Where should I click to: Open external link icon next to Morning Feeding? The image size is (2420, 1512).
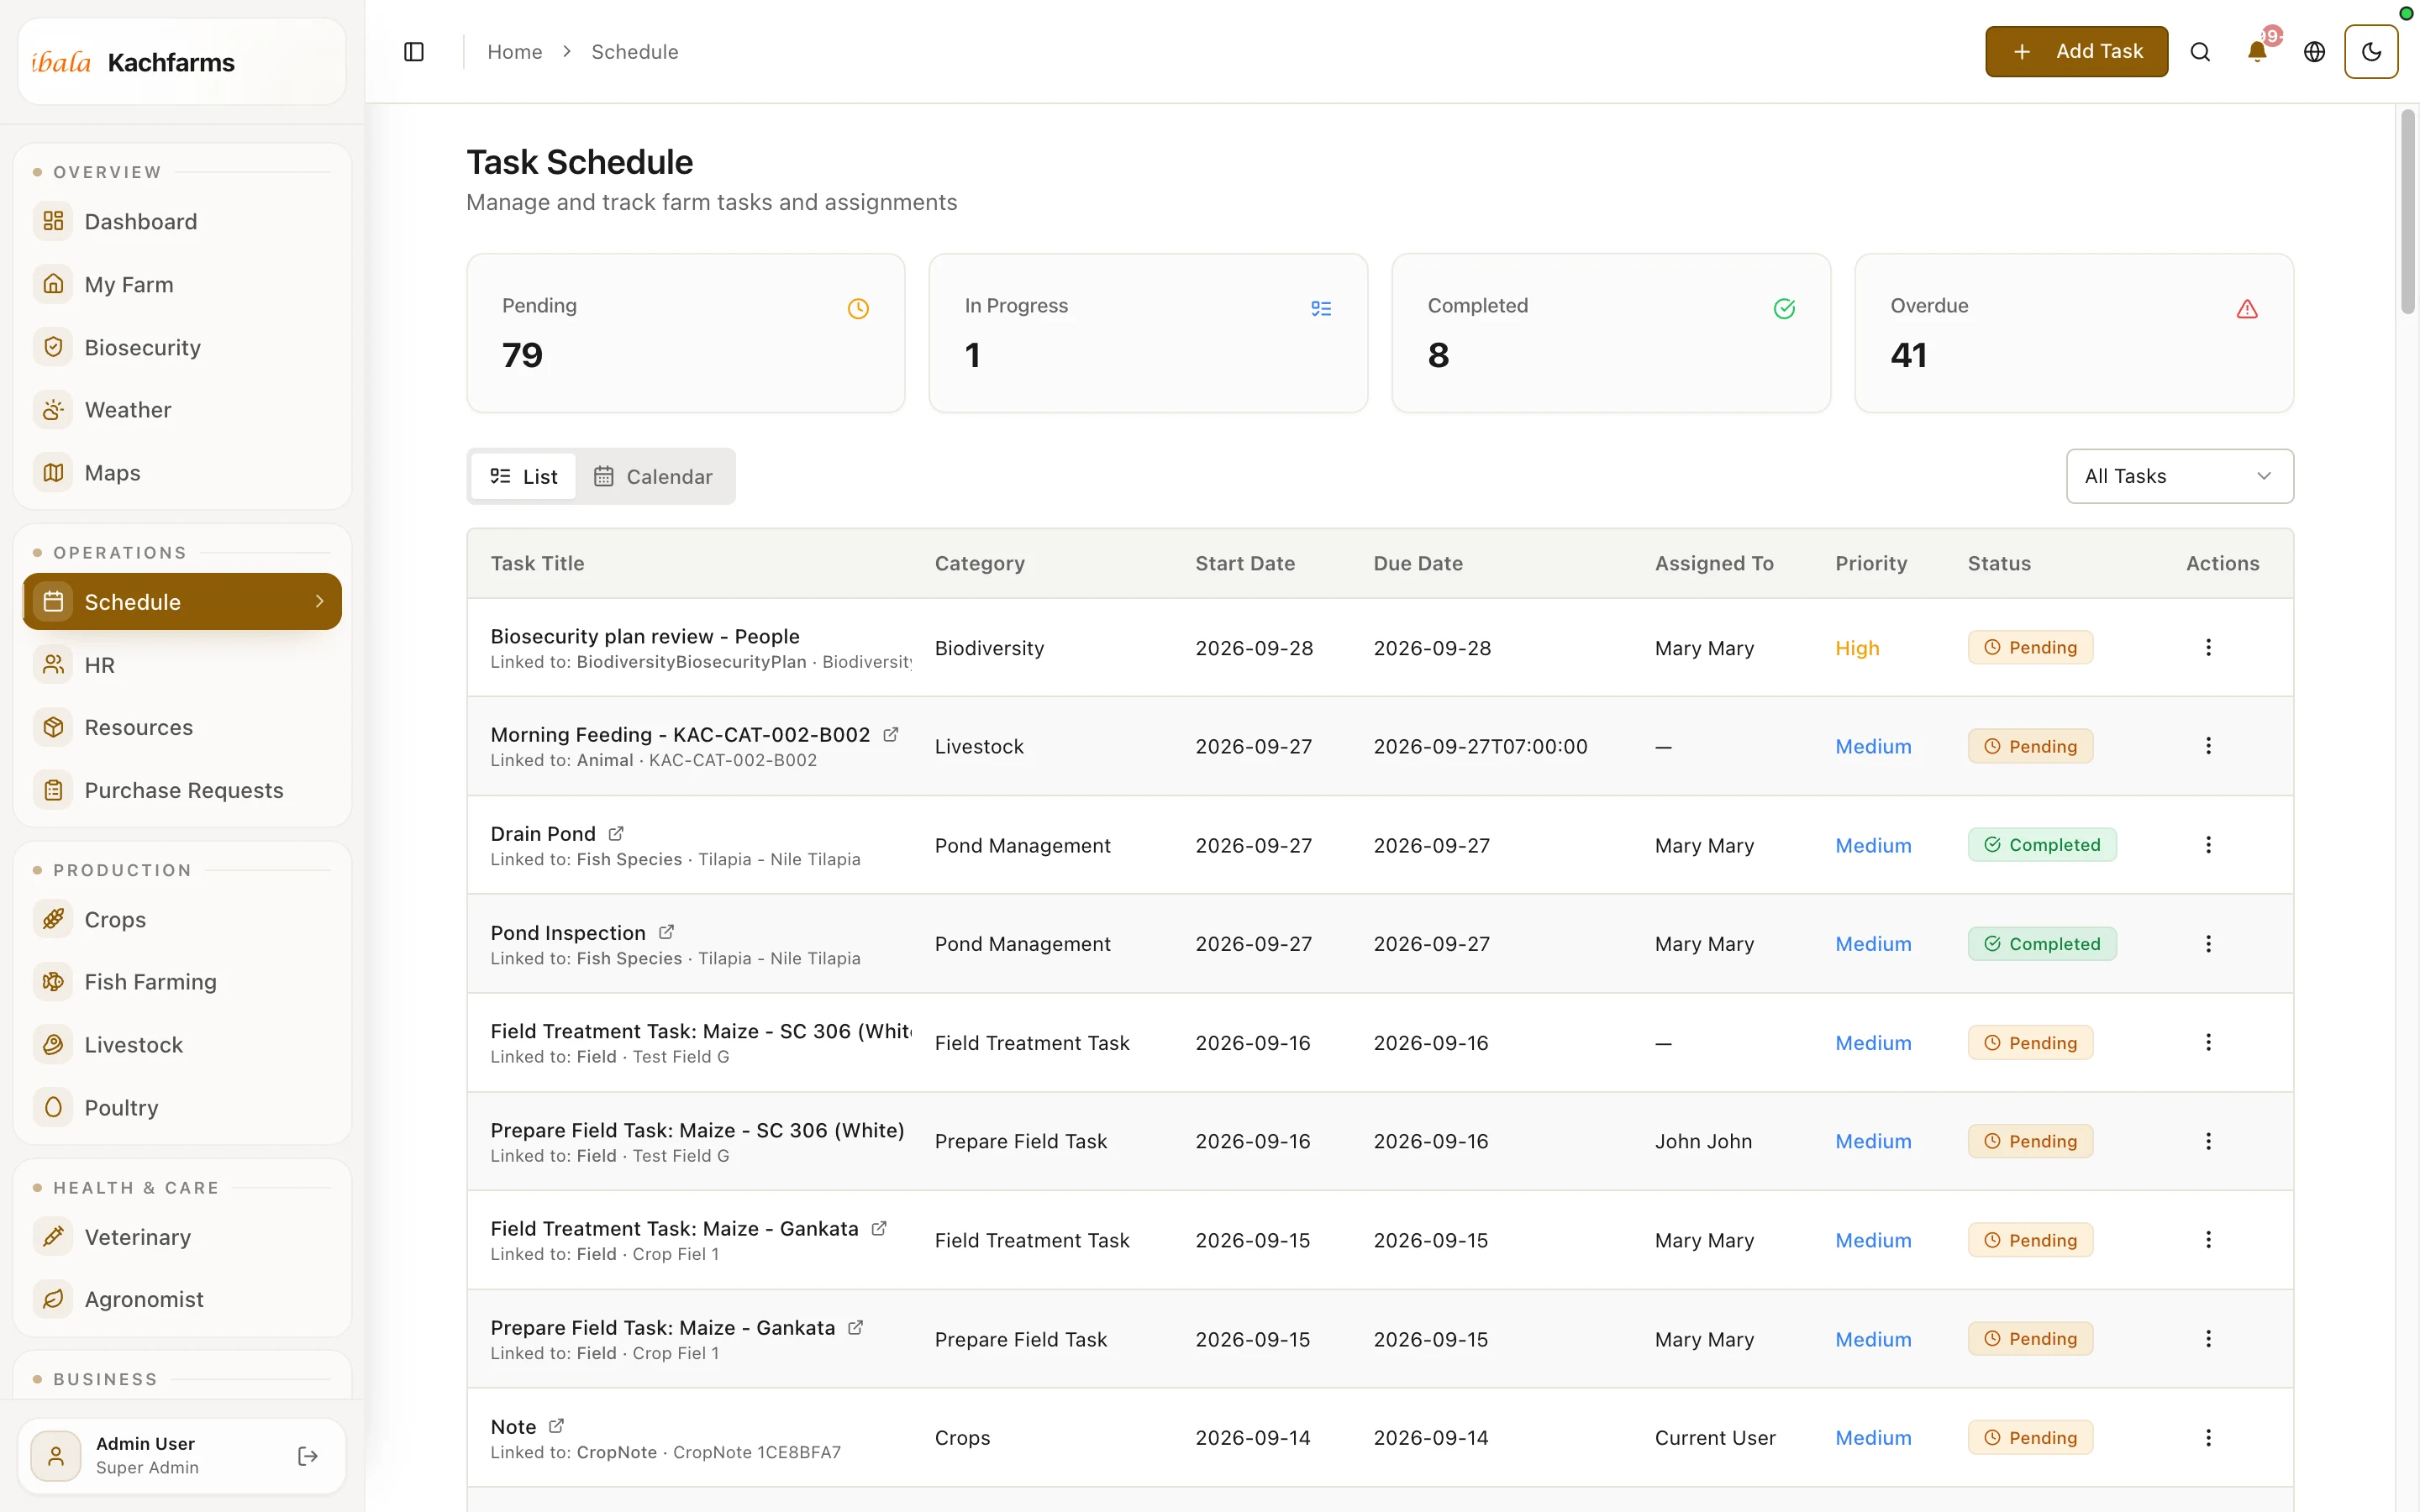(890, 734)
